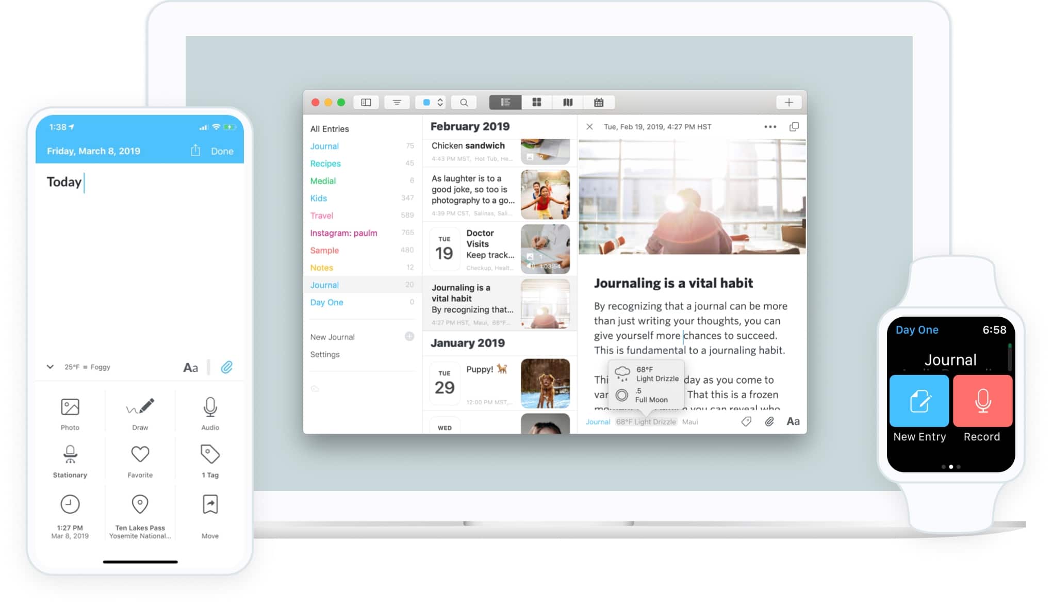Click the dropdown arrow next to temperature
This screenshot has width=1052, height=607.
[49, 367]
